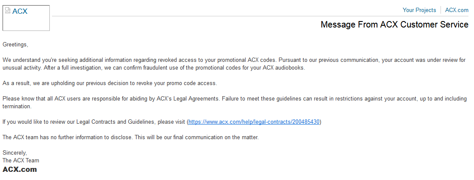Open the ACX logo text link
The width and height of the screenshot is (474, 180).
[20, 11]
